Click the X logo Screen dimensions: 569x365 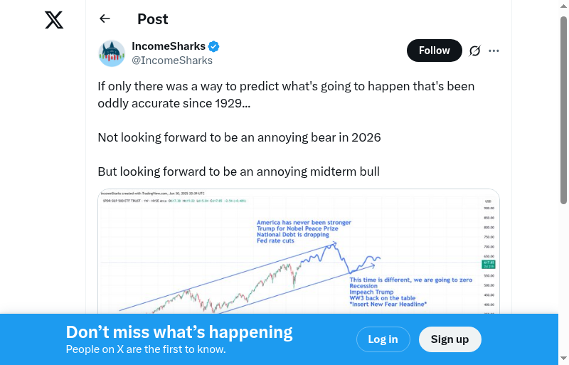[x=54, y=20]
